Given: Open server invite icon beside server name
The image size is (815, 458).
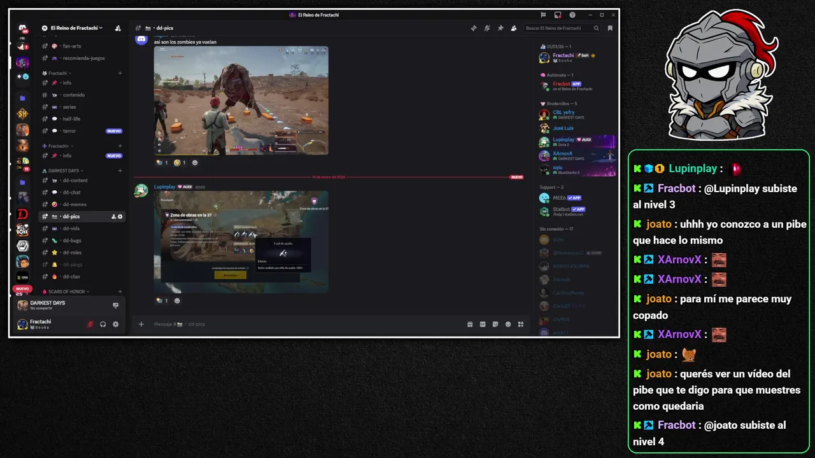Looking at the screenshot, I should click(x=118, y=28).
